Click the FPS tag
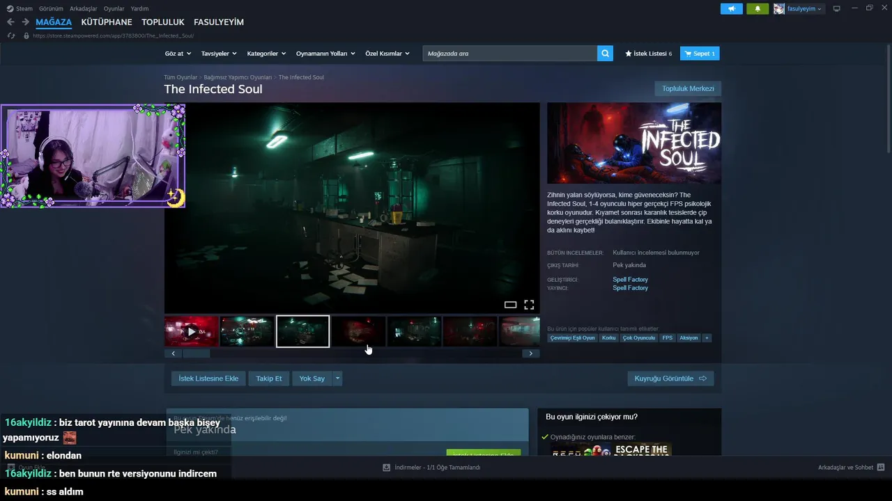This screenshot has height=501, width=892. tap(668, 337)
